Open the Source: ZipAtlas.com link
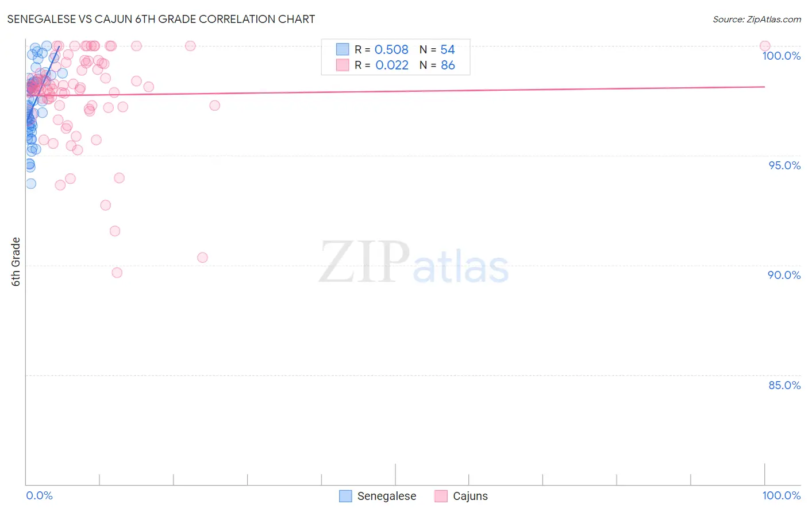Viewport: 808px width, 512px height. coord(757,19)
